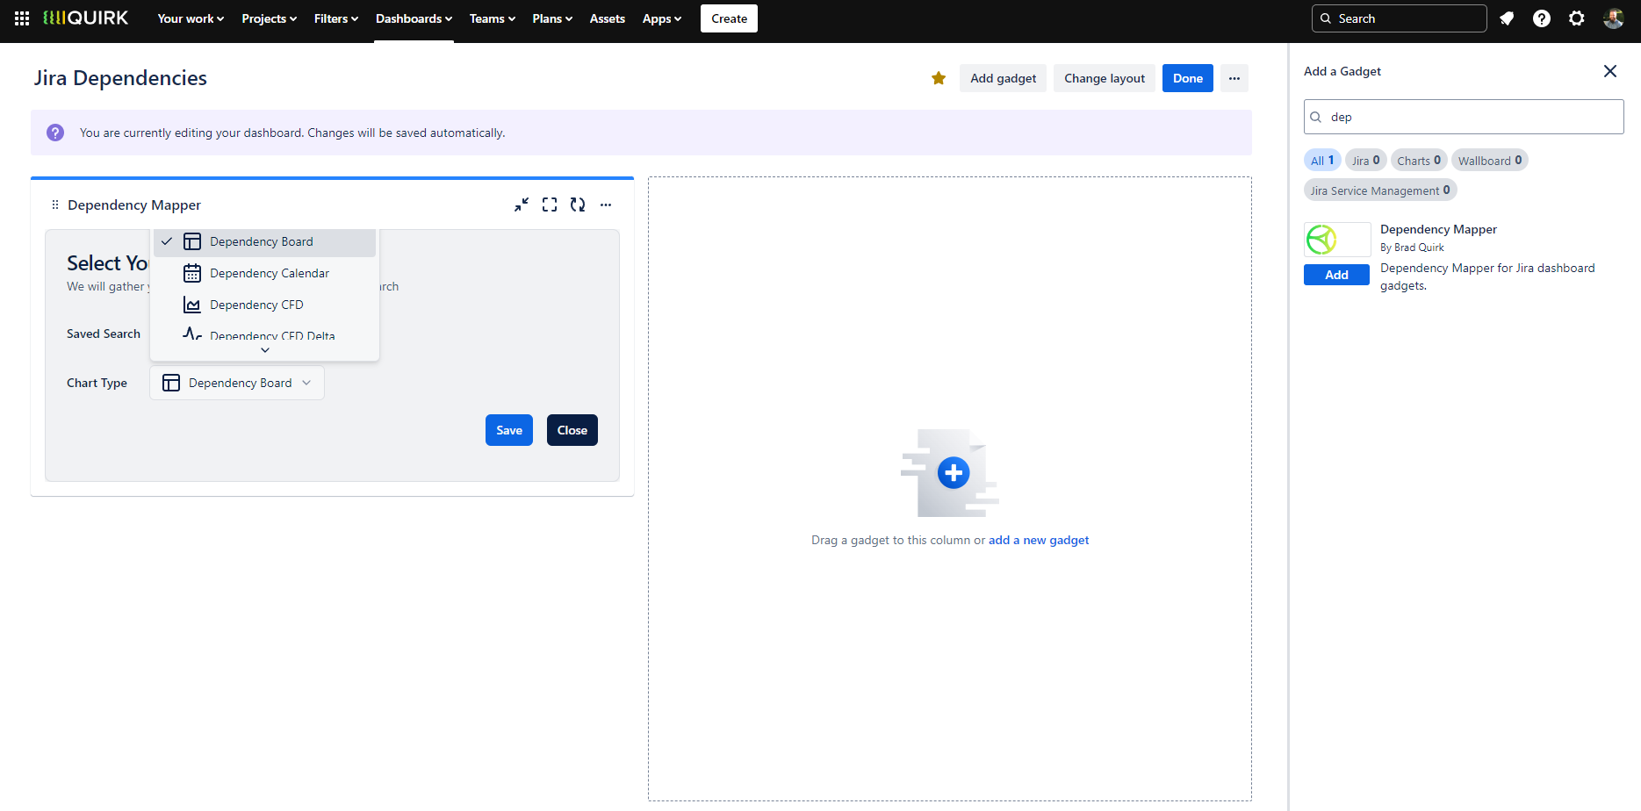The width and height of the screenshot is (1641, 811).
Task: Select the Jira 0 filter tab
Action: [x=1366, y=161]
